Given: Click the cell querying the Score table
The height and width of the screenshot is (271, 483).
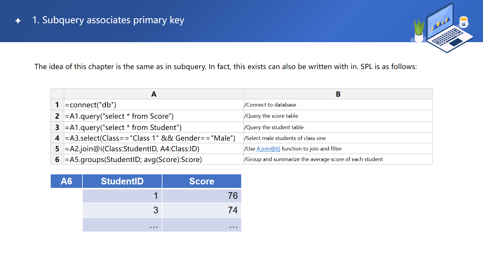Looking at the screenshot, I should pyautogui.click(x=153, y=116).
